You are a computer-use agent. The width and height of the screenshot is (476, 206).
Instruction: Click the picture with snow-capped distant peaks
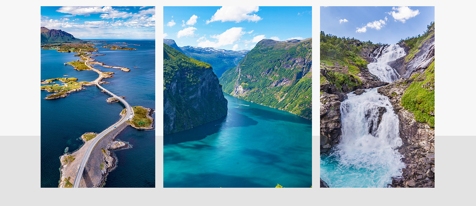[238, 97]
